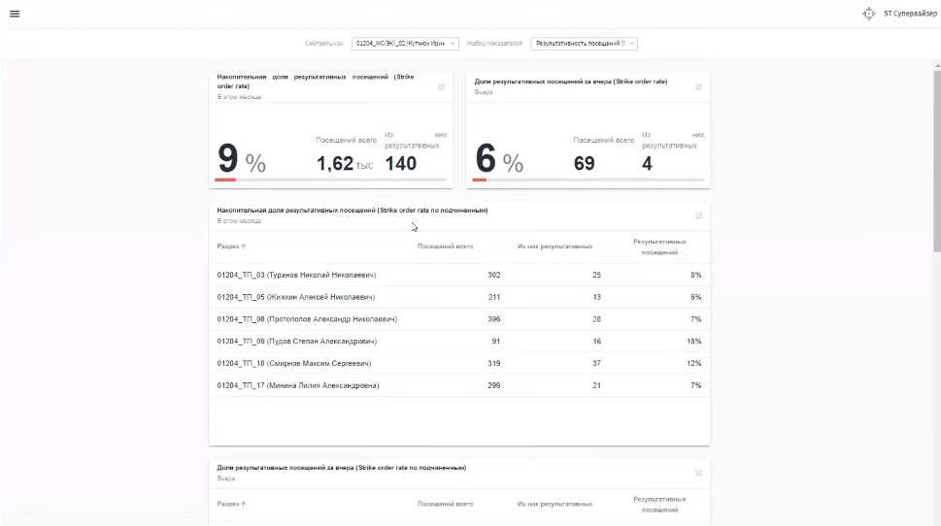Open the export icon on the yesterday subordinates table
Screen dimensions: 941x526
pos(698,473)
